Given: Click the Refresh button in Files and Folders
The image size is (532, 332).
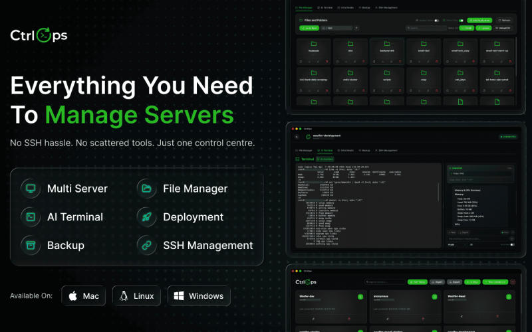Looking at the screenshot, I should (504, 21).
